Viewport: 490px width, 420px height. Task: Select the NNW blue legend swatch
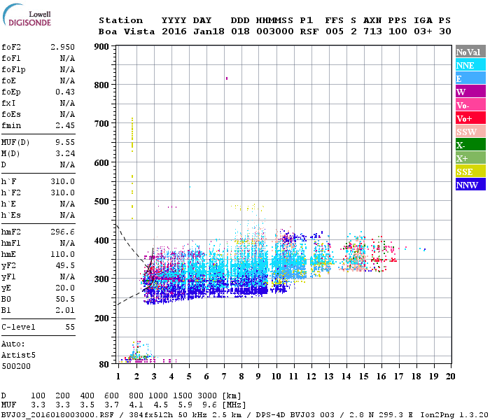tap(470, 184)
